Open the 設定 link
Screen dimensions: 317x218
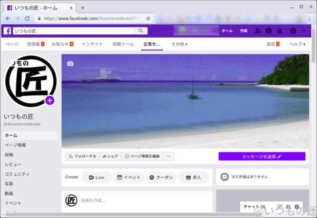[x=273, y=44]
